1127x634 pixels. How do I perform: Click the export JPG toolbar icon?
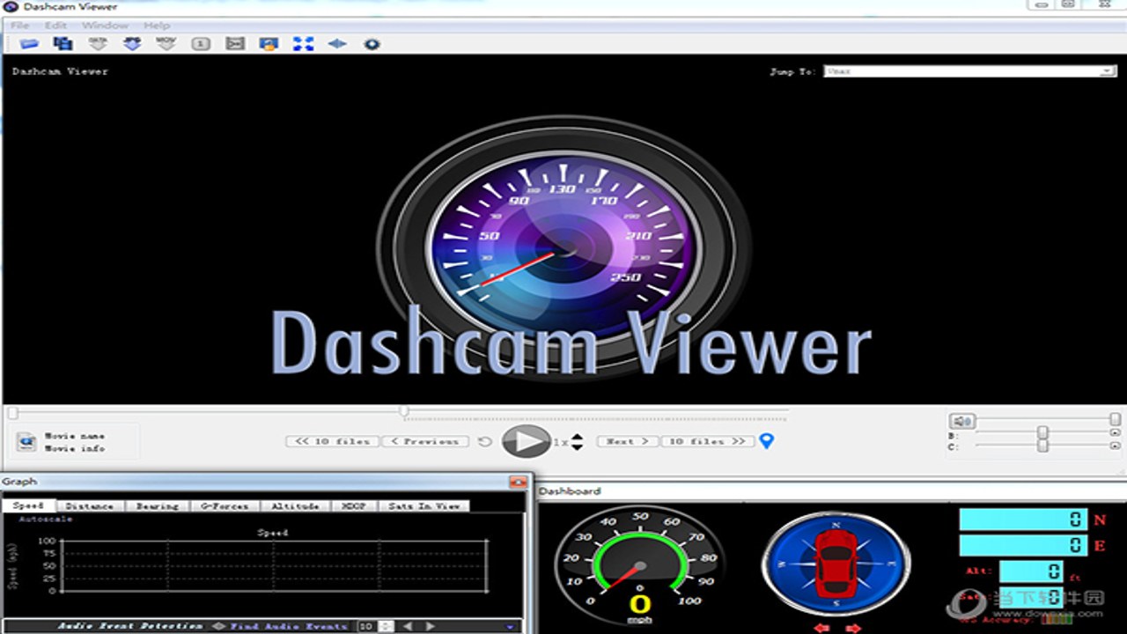point(132,43)
